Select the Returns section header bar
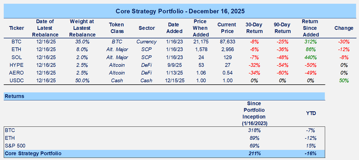 [x=164, y=96]
